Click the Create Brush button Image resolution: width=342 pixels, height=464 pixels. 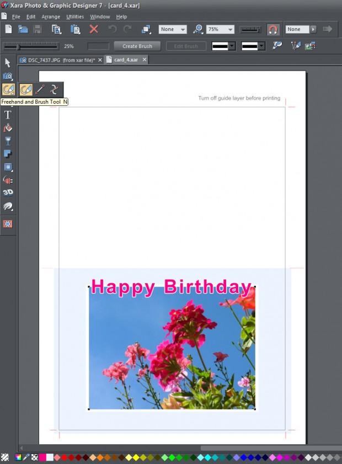tap(137, 46)
